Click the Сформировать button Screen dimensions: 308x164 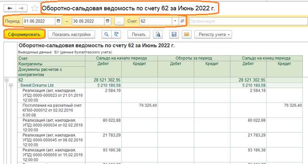click(24, 34)
